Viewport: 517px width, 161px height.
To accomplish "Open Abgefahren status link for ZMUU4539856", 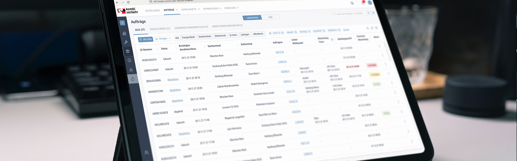I will click(173, 79).
